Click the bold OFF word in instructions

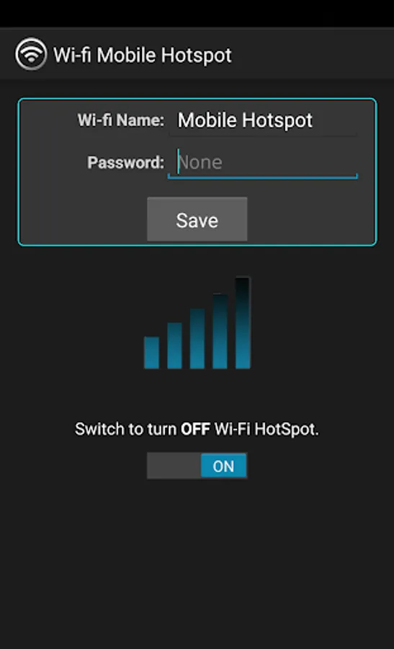pyautogui.click(x=195, y=429)
